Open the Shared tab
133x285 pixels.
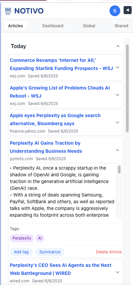121,26
